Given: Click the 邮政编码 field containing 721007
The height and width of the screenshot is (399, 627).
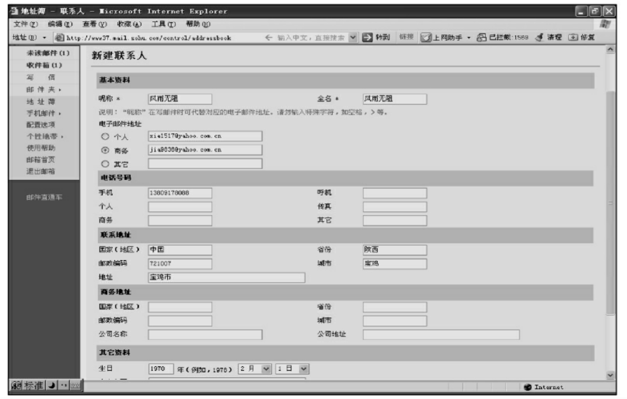Looking at the screenshot, I should pyautogui.click(x=180, y=263).
